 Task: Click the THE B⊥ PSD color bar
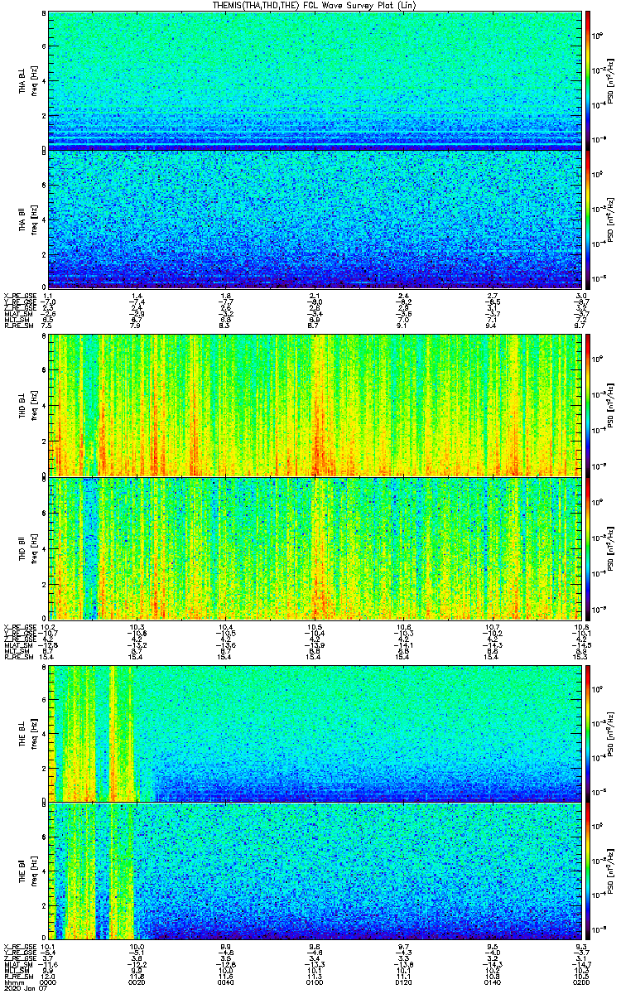click(x=589, y=734)
